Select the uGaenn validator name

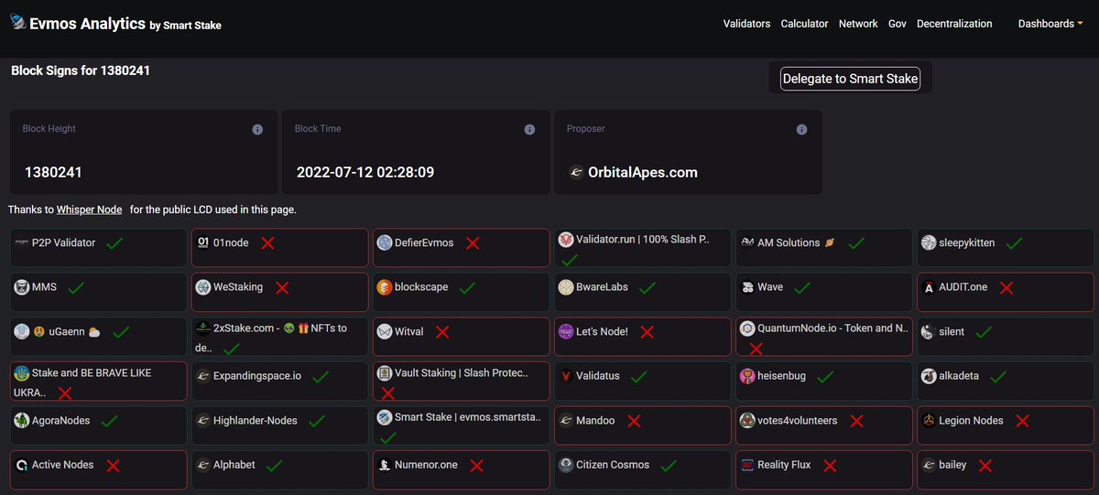[66, 331]
